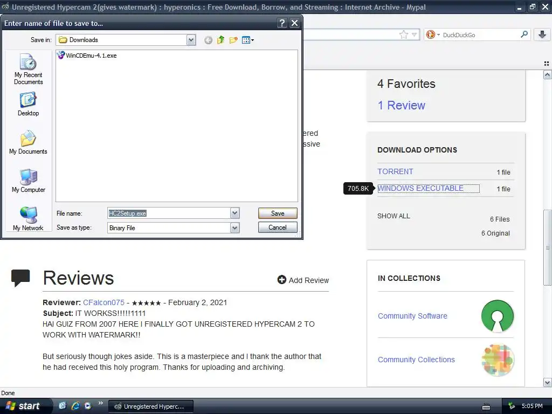Click the search magnifier icon
552x414 pixels.
pyautogui.click(x=524, y=34)
